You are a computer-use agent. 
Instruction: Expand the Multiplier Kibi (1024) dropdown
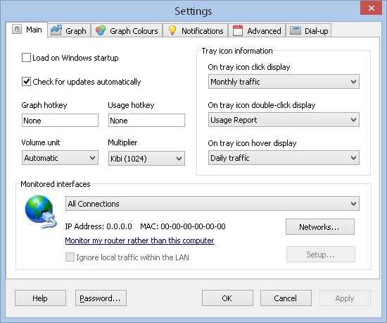pyautogui.click(x=146, y=158)
